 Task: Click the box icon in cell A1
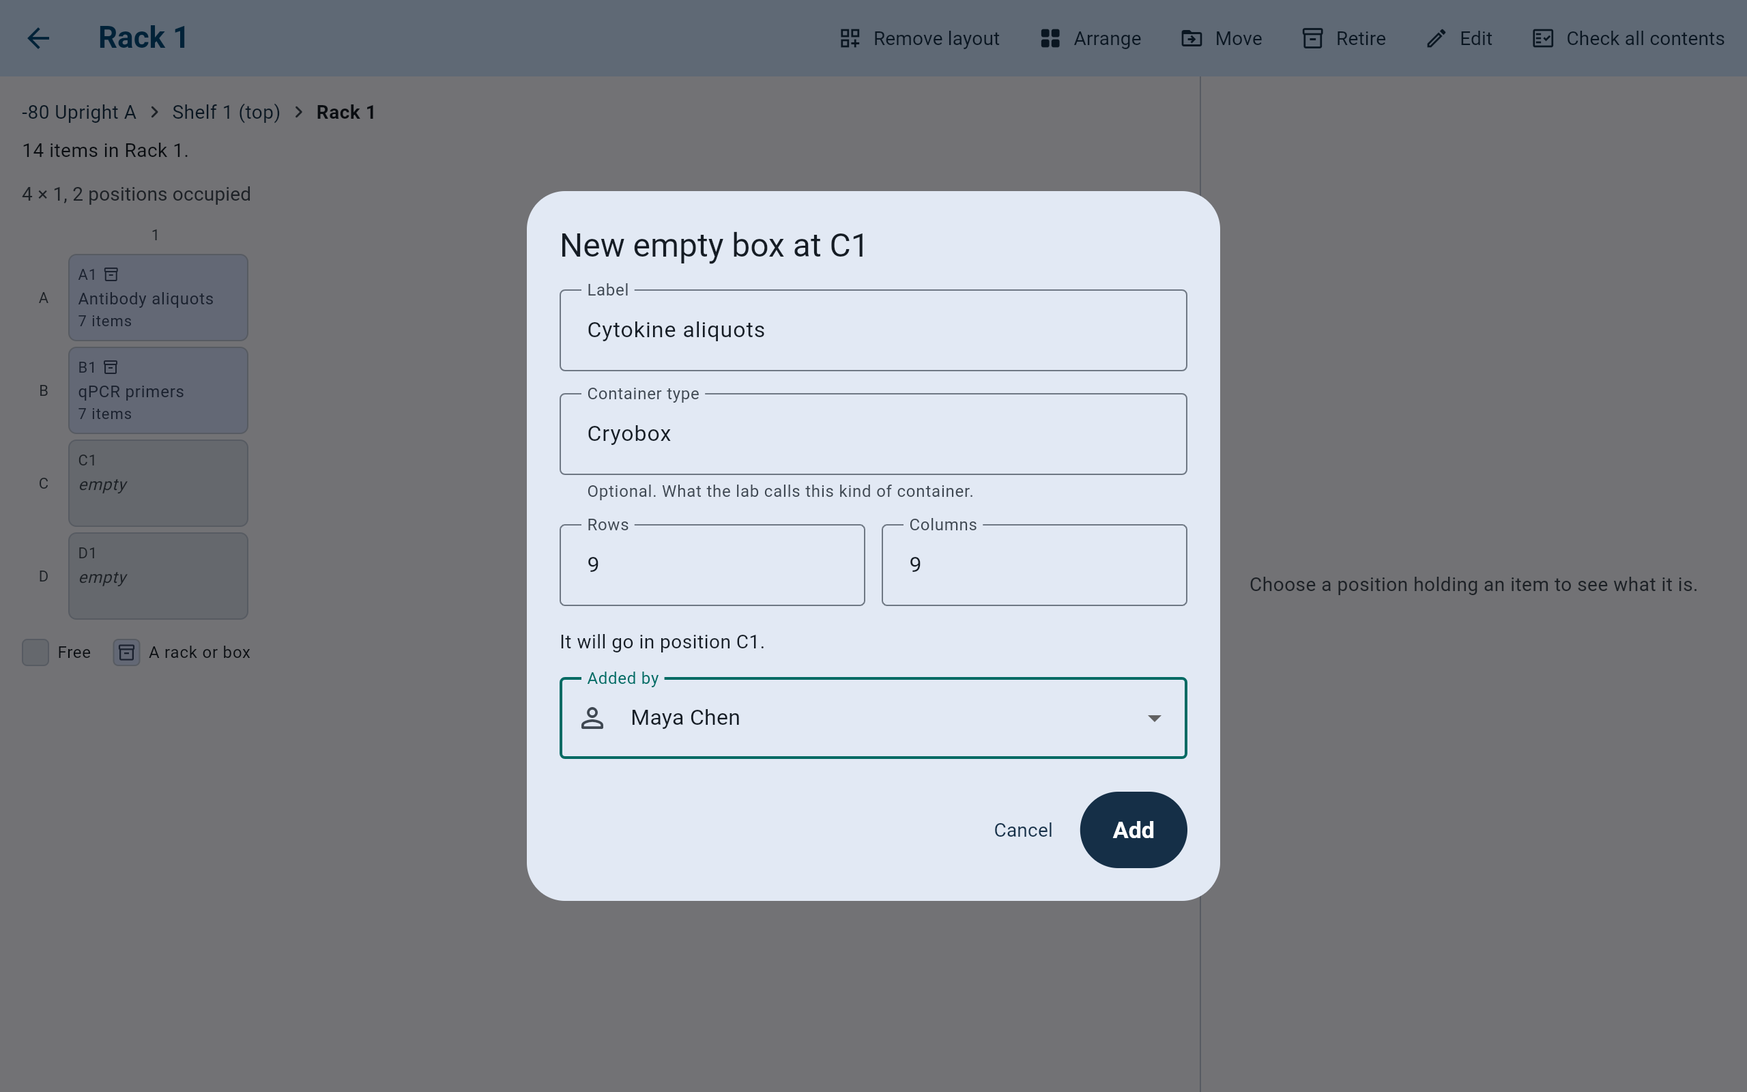pos(111,274)
